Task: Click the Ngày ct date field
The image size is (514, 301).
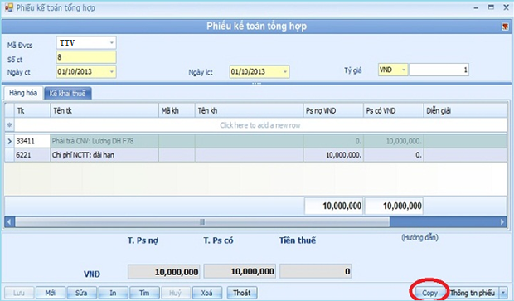Action: click(86, 71)
